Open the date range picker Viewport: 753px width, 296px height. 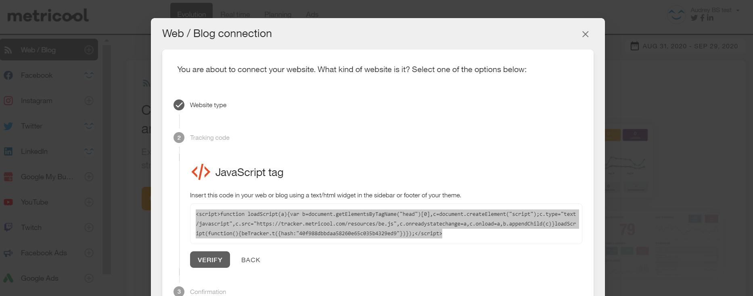[684, 46]
